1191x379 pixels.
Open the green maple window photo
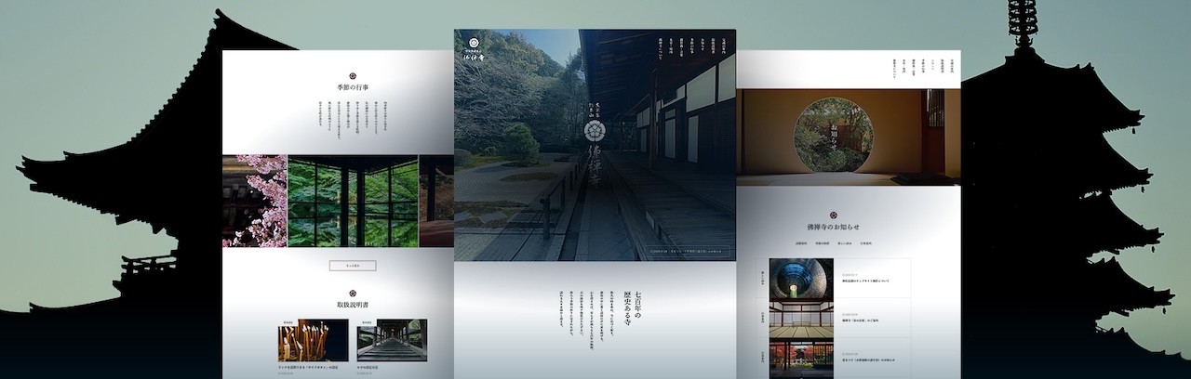pyautogui.click(x=353, y=201)
